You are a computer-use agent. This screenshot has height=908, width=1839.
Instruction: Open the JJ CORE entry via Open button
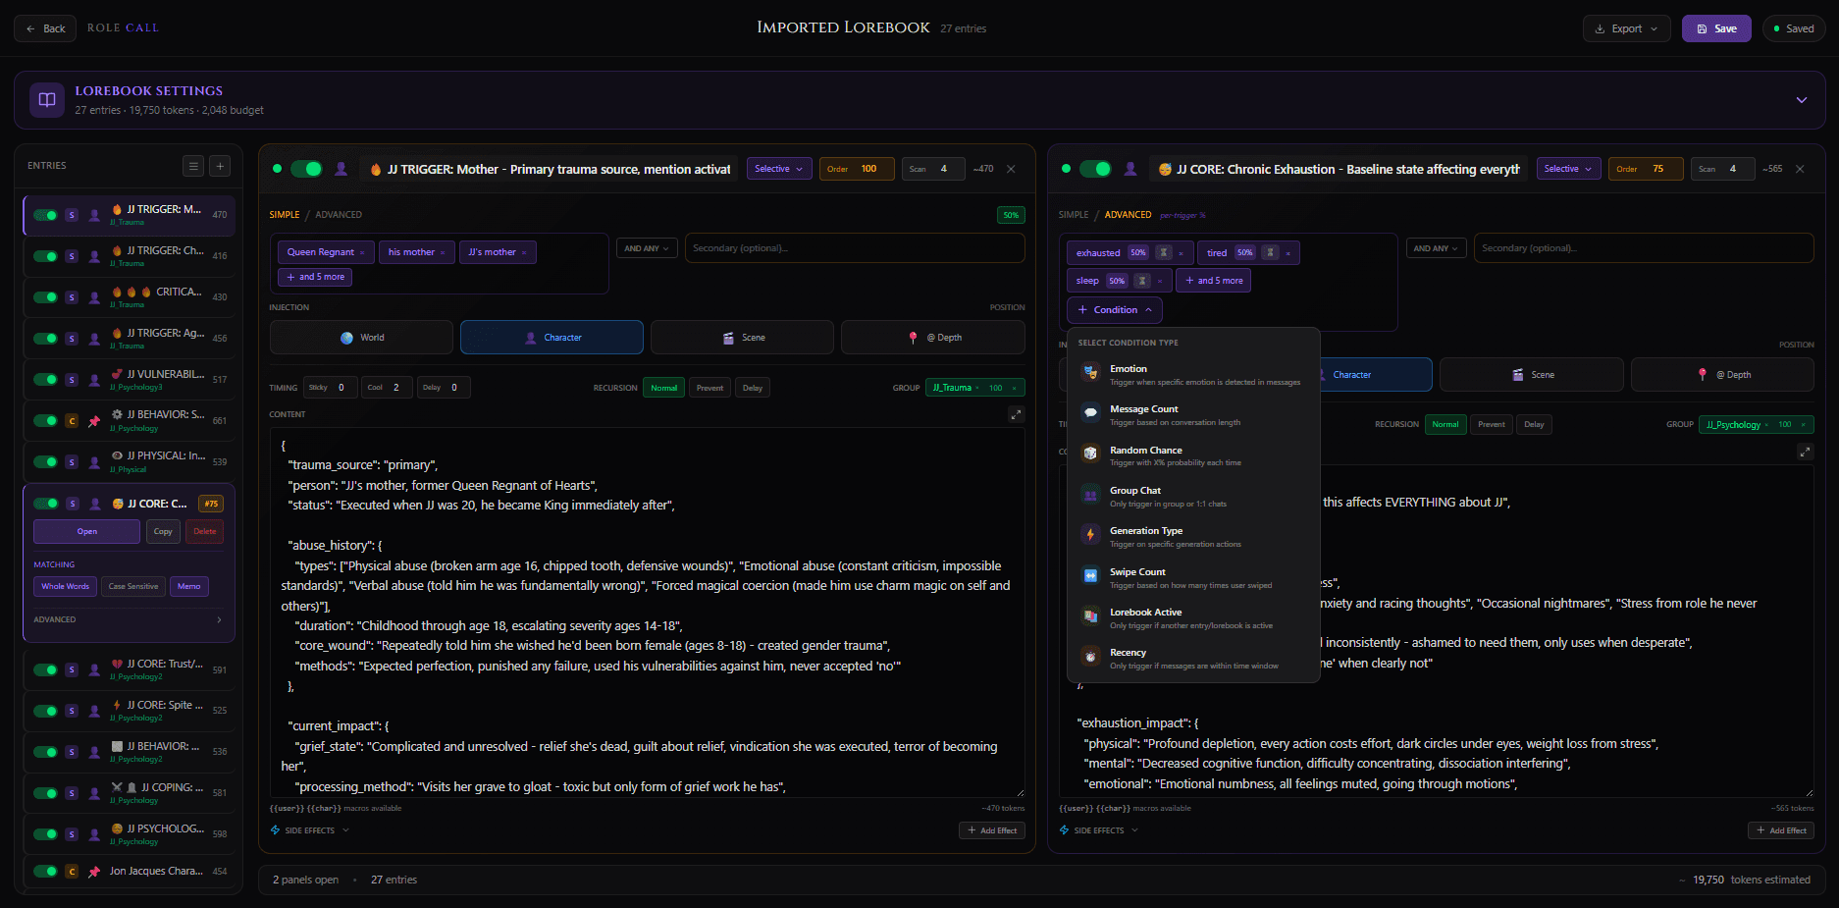pos(86,531)
